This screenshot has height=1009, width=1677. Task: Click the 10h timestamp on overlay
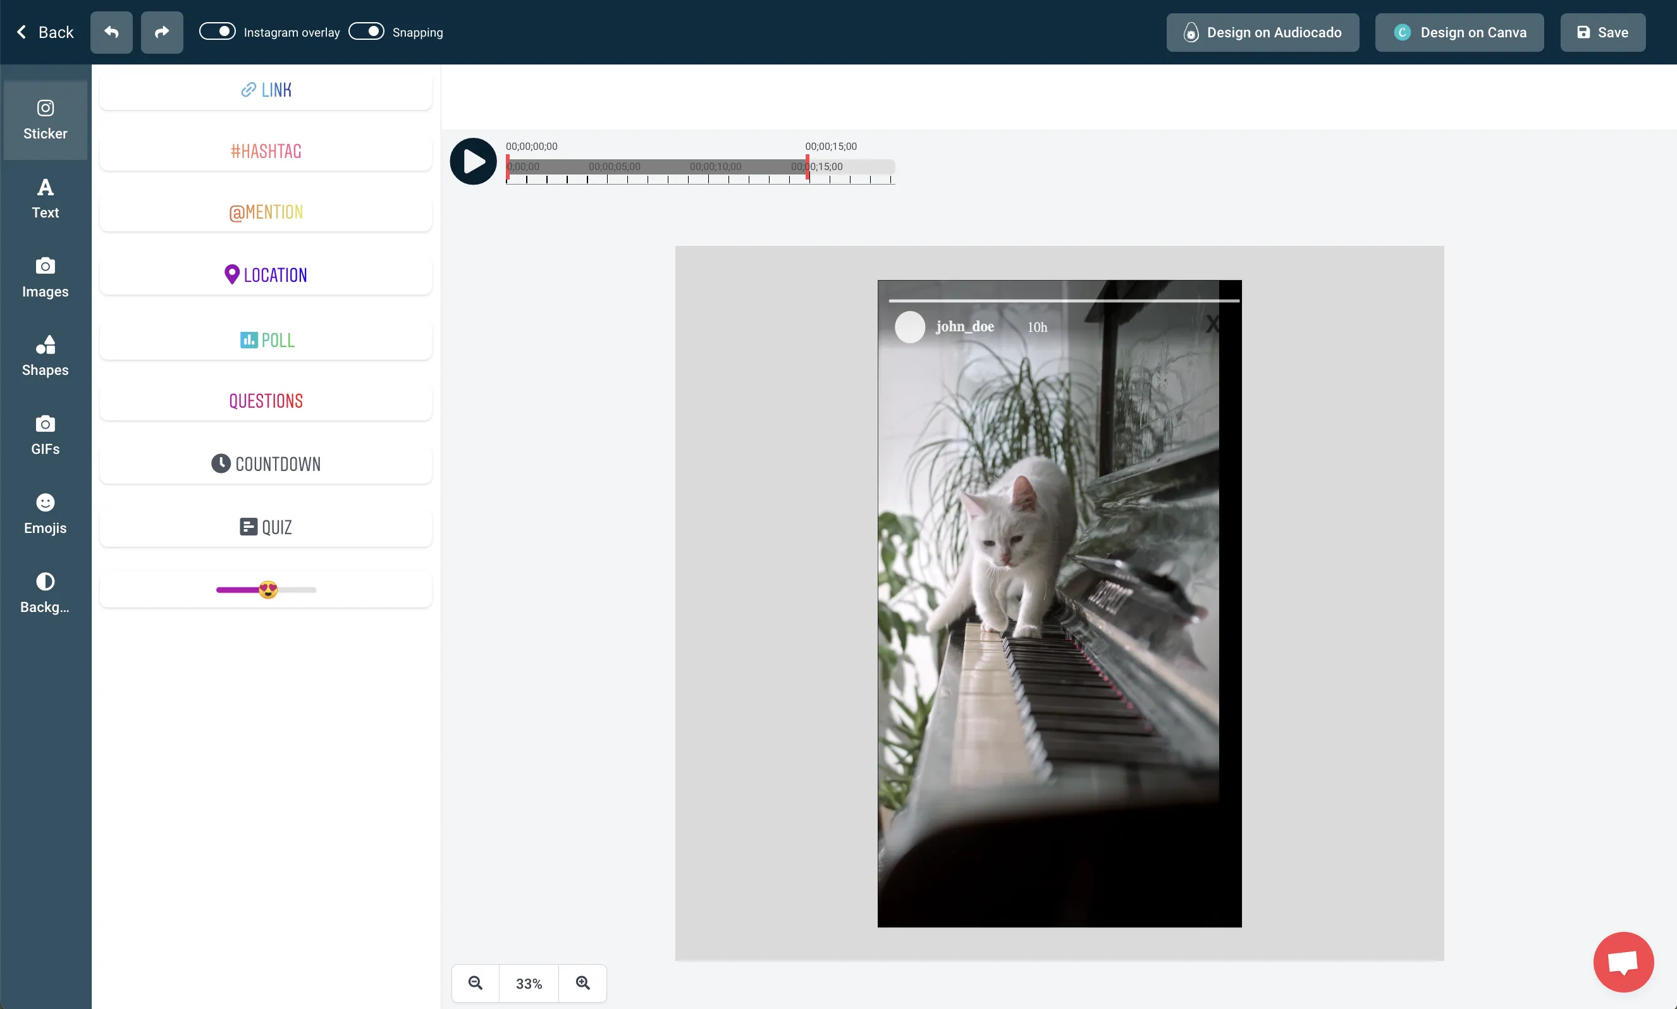1037,327
